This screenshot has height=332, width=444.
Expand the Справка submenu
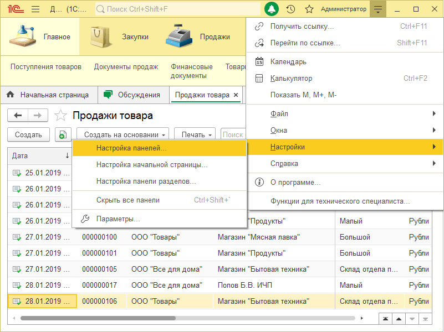pyautogui.click(x=345, y=164)
